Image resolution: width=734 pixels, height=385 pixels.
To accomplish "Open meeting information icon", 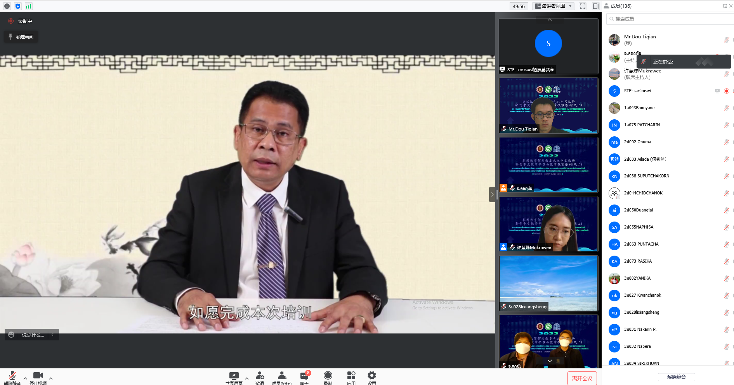I will (x=7, y=6).
